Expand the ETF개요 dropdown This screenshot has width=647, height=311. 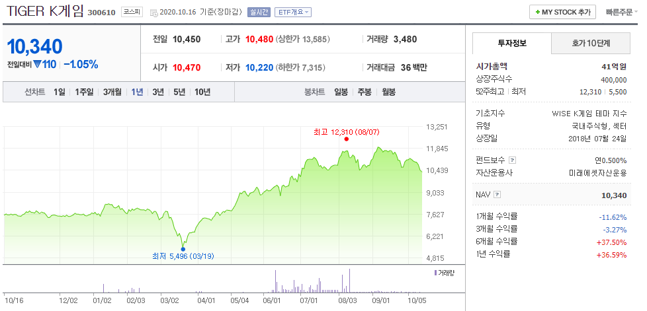pos(293,13)
